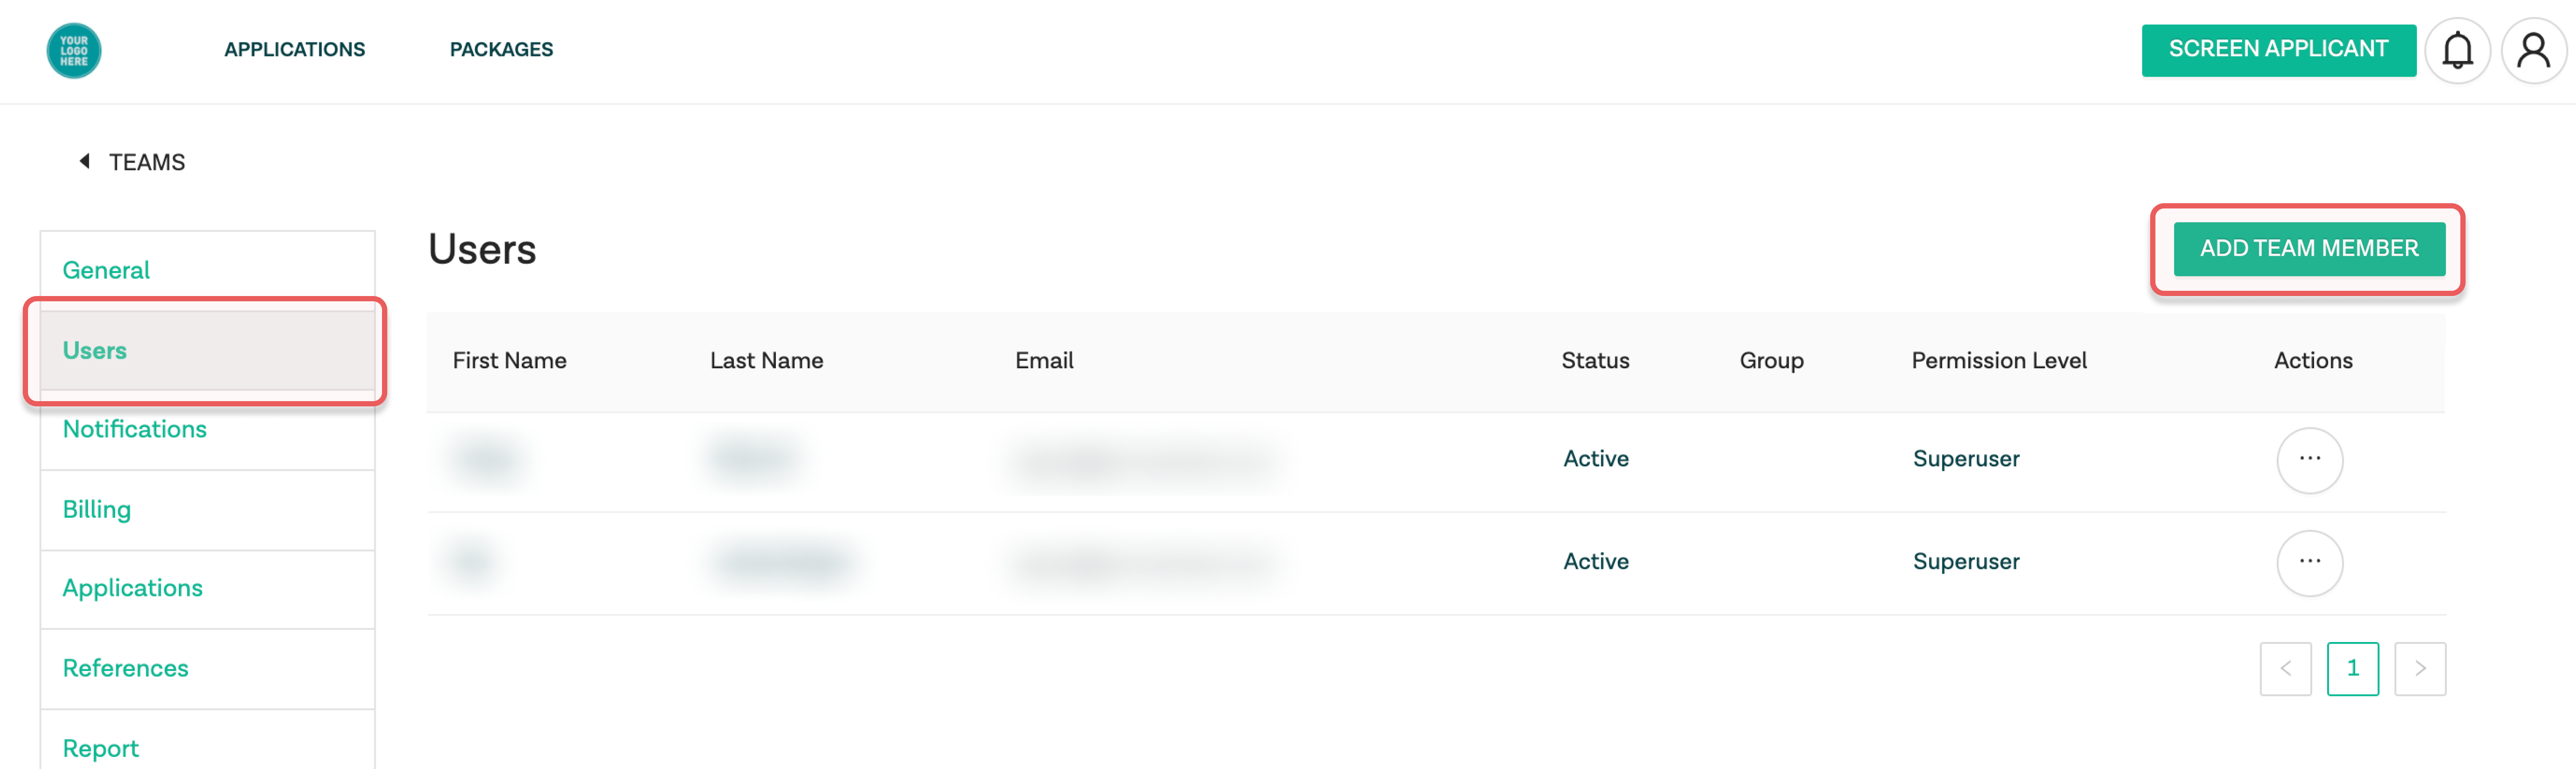Open Notifications settings in sidebar
Viewport: 2576px width, 769px height.
[x=207, y=429]
